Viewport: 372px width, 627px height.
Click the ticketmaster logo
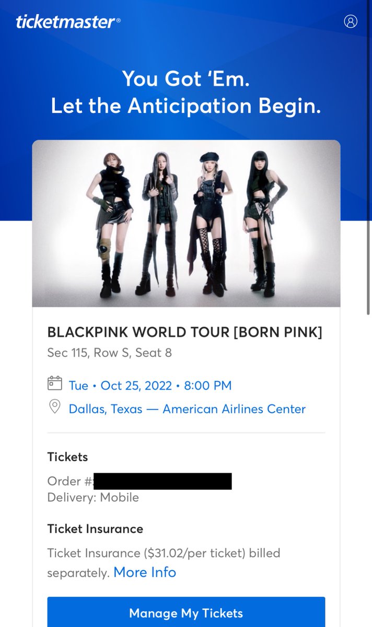point(68,22)
